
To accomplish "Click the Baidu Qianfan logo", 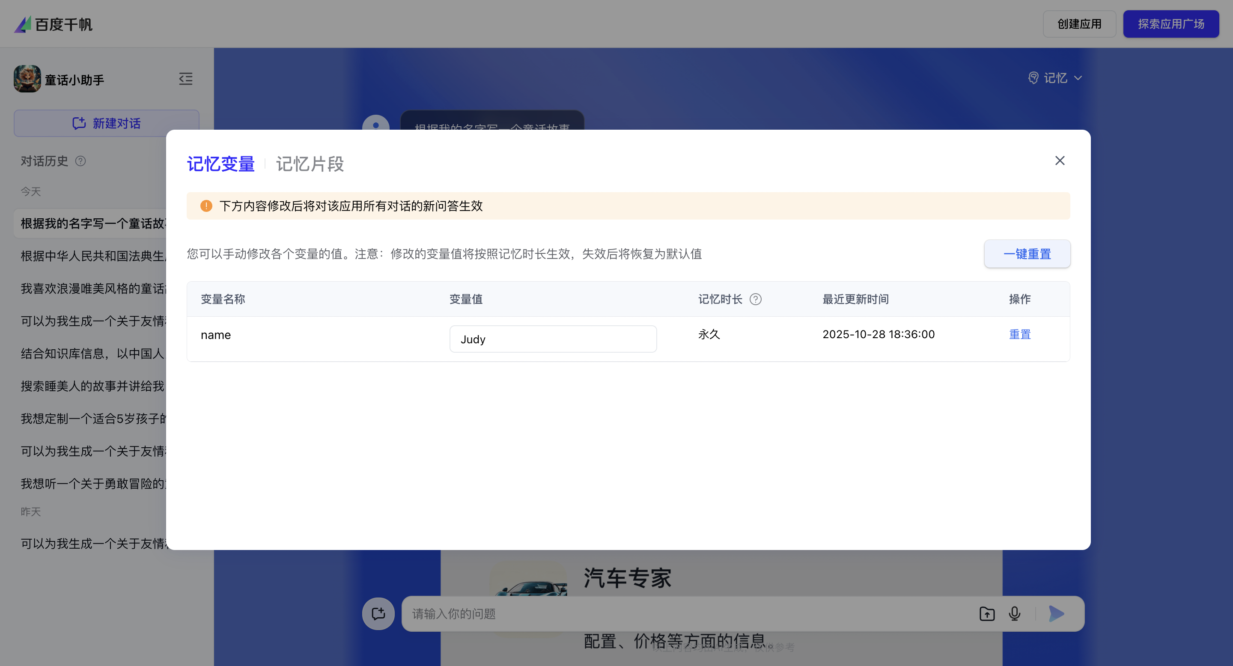I will tap(53, 24).
